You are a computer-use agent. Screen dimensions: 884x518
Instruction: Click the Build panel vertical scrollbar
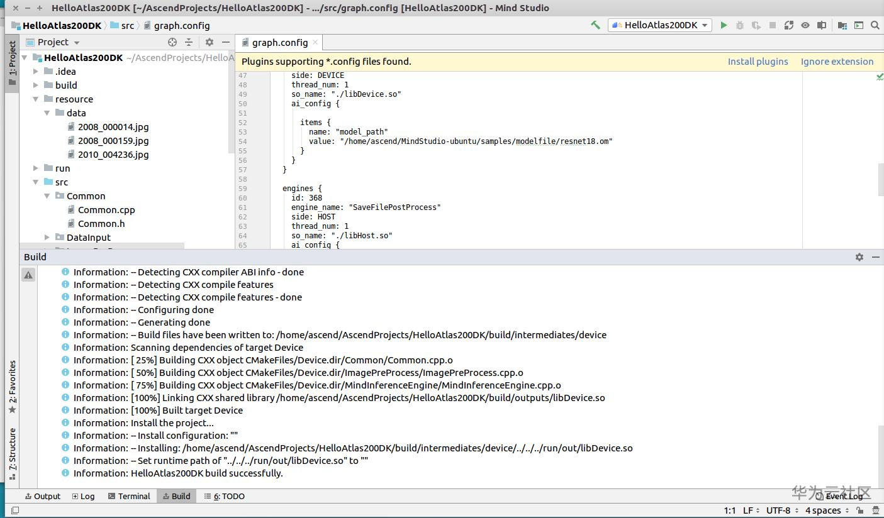point(881,453)
